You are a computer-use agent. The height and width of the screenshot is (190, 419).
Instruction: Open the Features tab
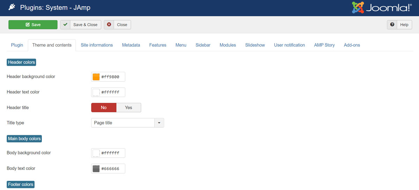(x=158, y=45)
